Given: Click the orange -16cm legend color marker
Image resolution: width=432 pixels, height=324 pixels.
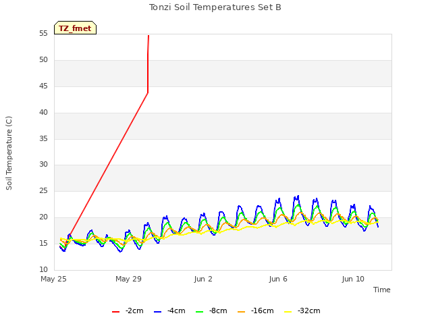Looking at the screenshot, I should (x=242, y=312).
